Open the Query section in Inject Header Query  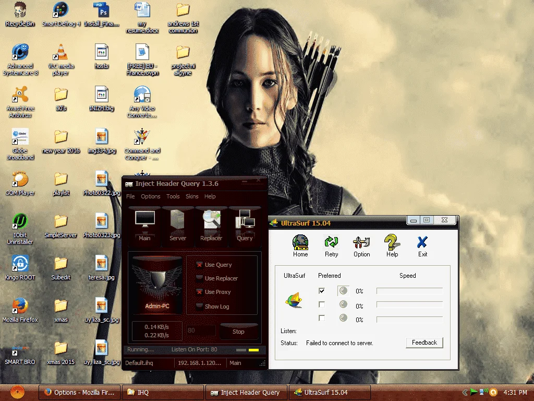245,226
